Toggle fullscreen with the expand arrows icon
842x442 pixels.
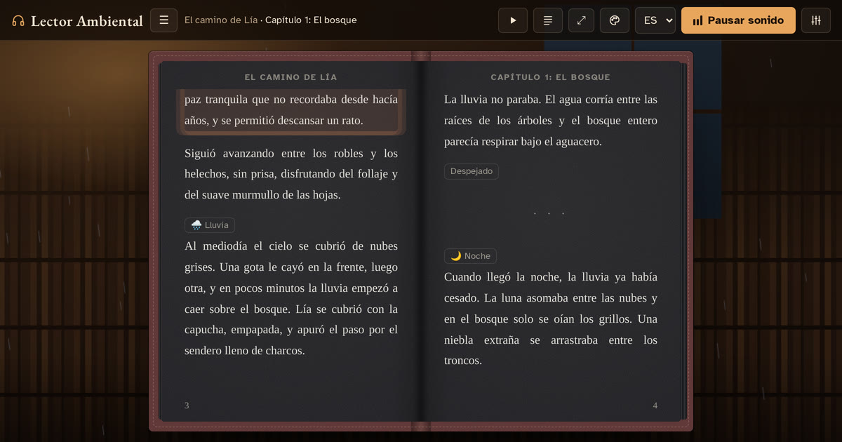581,20
